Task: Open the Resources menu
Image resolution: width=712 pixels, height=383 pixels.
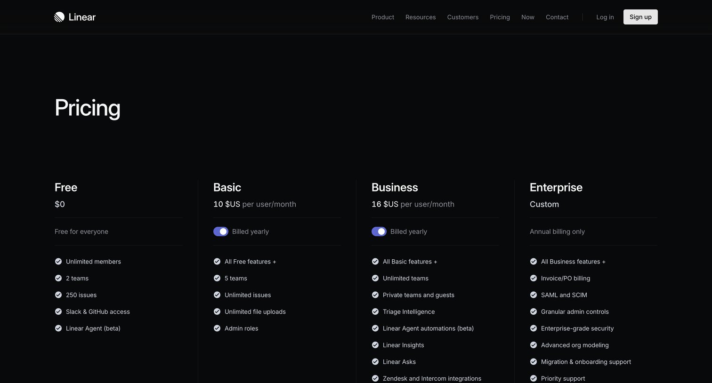Action: point(421,17)
